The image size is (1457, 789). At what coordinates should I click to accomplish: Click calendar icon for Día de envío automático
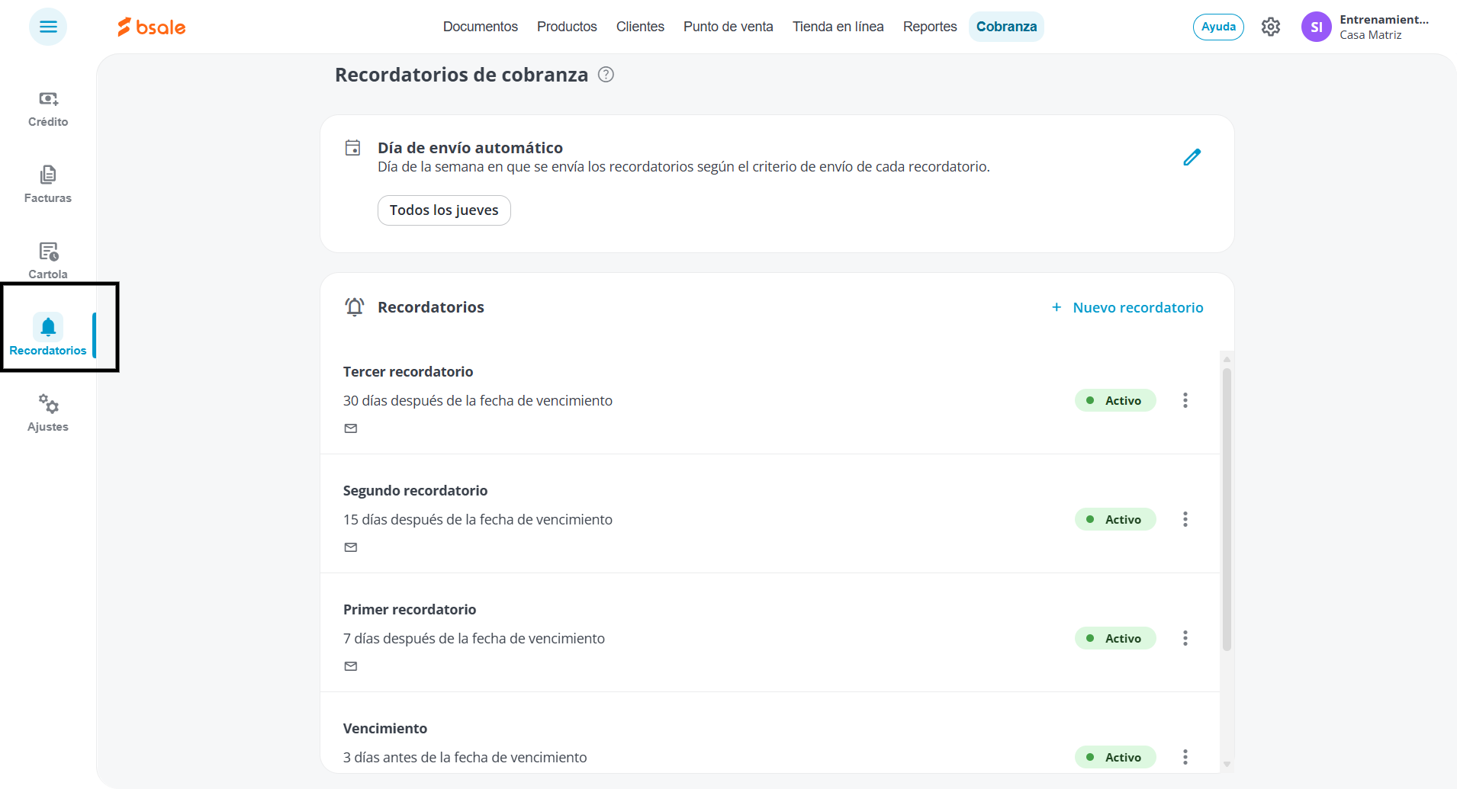coord(352,148)
